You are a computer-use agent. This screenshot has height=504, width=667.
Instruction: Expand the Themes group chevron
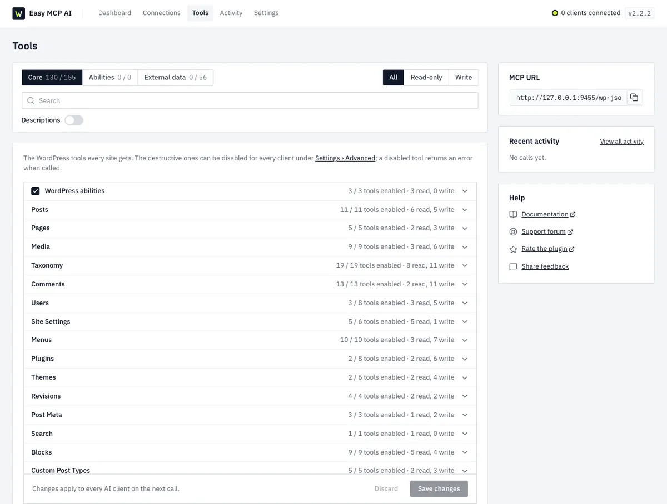(x=465, y=377)
